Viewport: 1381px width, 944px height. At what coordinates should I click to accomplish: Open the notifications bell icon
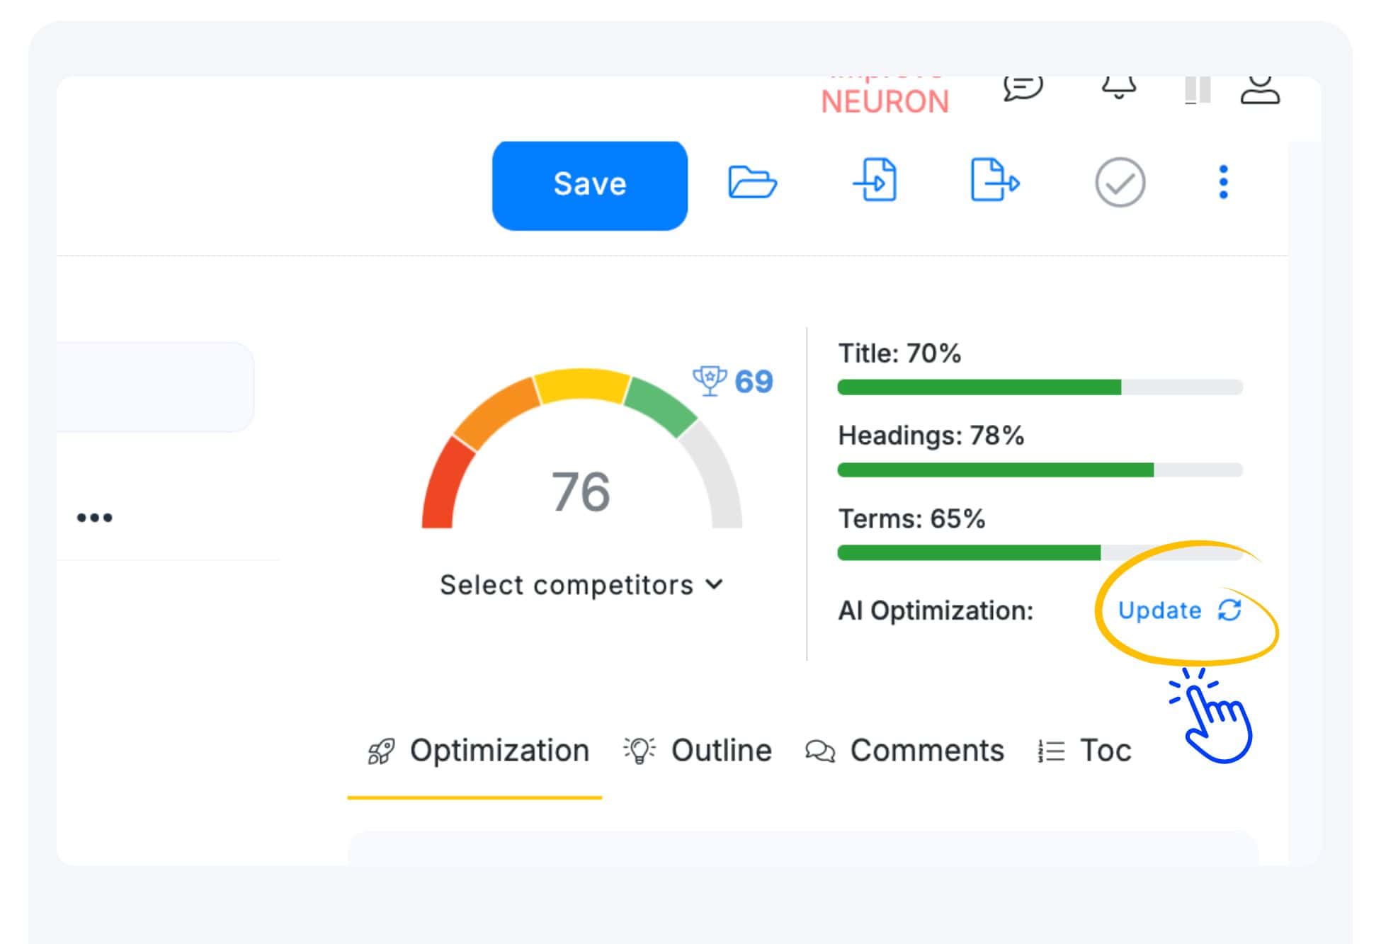(1118, 88)
